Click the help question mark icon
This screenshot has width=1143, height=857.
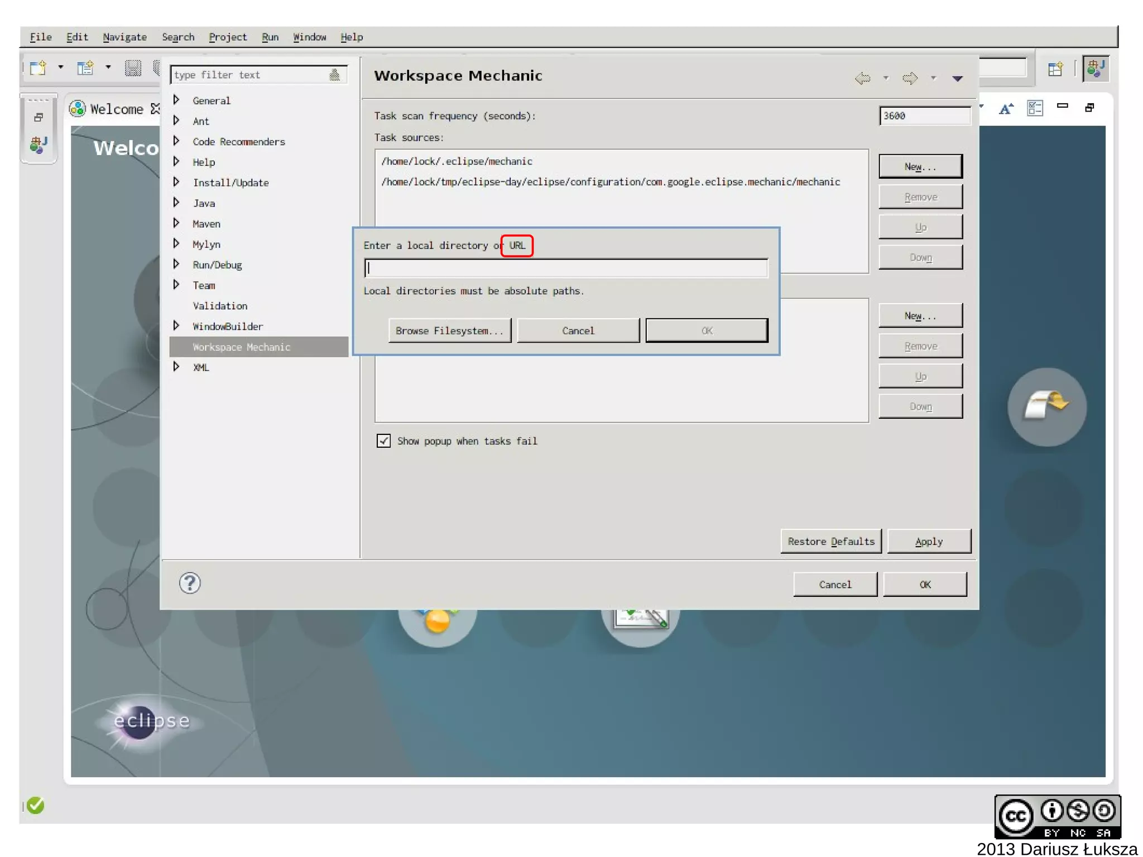190,583
